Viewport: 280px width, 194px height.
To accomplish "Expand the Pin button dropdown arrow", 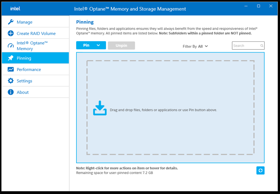I will (98, 45).
